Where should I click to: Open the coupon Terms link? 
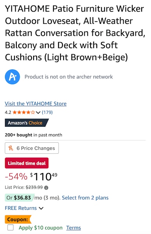click(73, 228)
